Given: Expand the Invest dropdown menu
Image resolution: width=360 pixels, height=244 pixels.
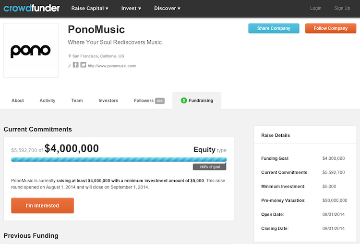Looking at the screenshot, I should click(131, 9).
